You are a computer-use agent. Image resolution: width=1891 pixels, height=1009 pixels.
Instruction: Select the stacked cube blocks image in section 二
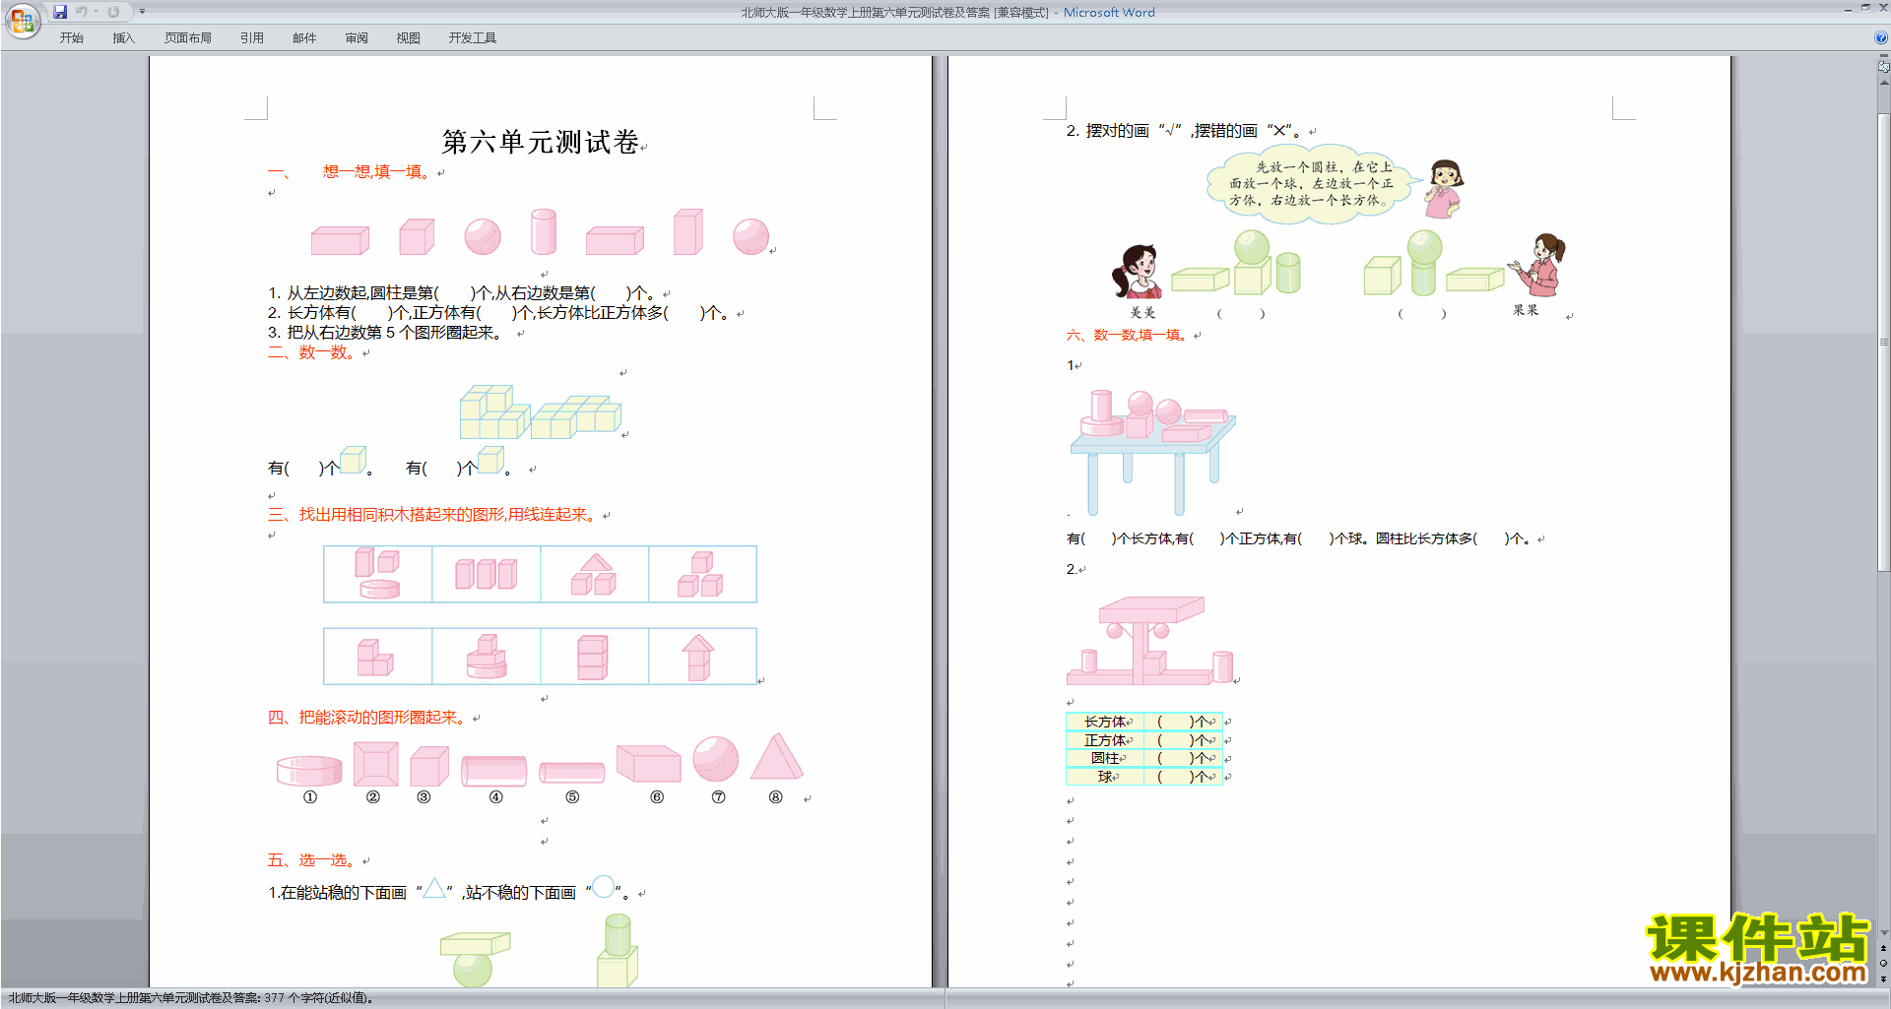(541, 411)
